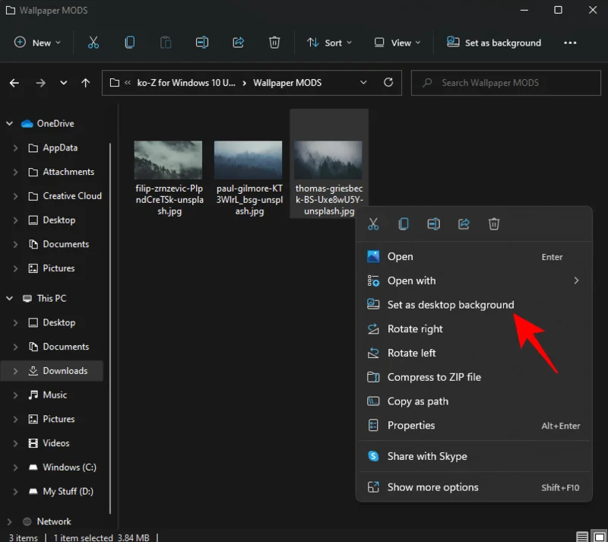Click the Rename icon in the context menu row
Image resolution: width=608 pixels, height=542 pixels.
pos(433,223)
